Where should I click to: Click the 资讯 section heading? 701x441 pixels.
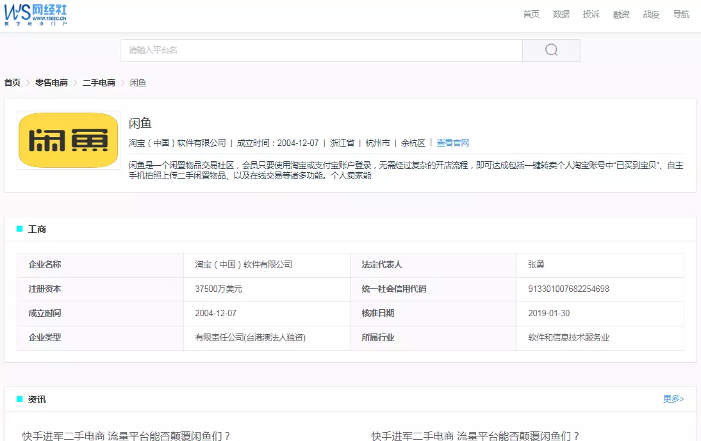37,399
